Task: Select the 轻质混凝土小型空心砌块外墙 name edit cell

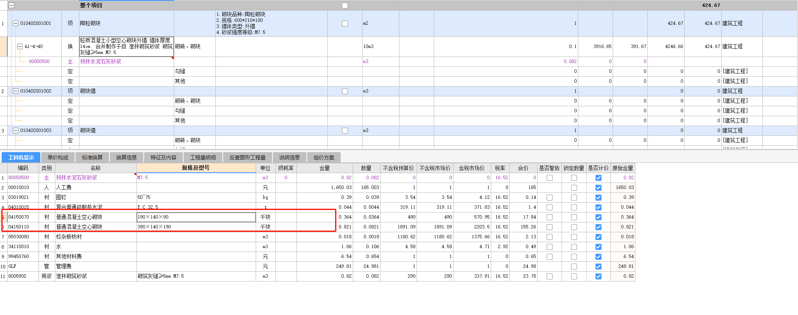Action: 126,46
